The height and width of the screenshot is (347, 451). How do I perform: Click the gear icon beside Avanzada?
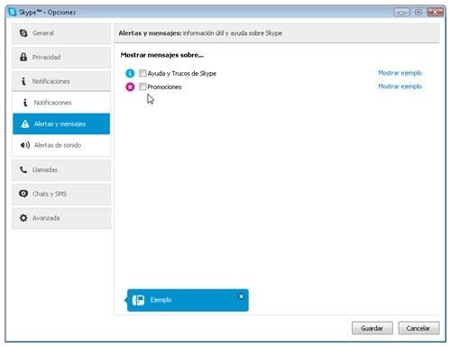point(23,218)
